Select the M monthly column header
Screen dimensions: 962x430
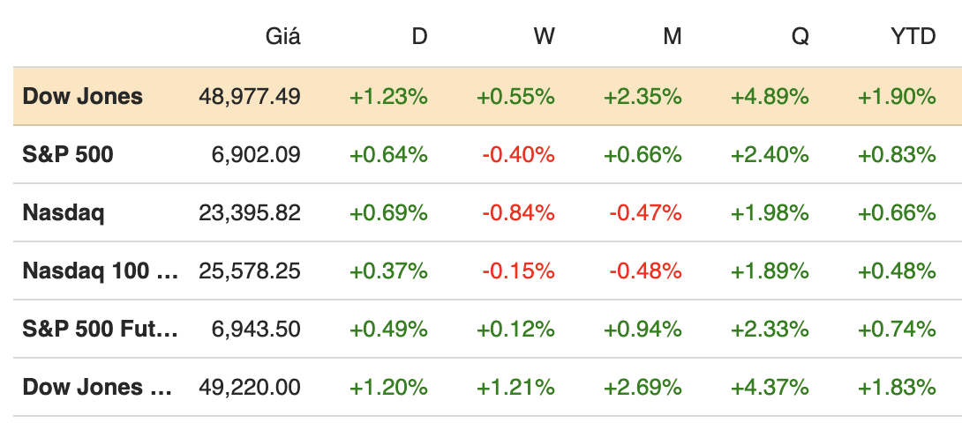673,38
